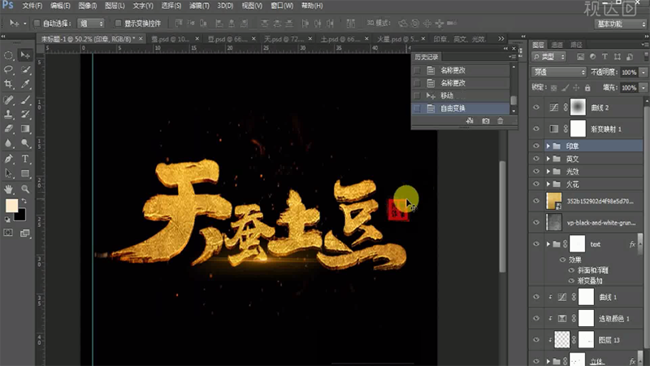Select the Zoom tool
Screen dimensions: 650x366
click(x=25, y=190)
